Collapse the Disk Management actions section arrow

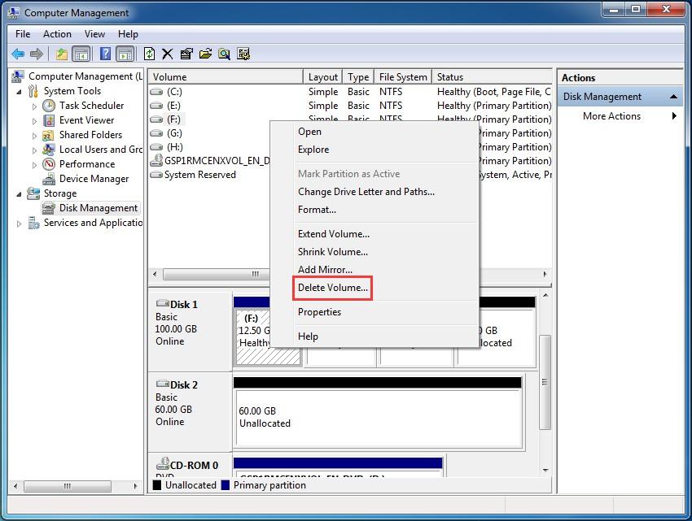click(x=673, y=97)
